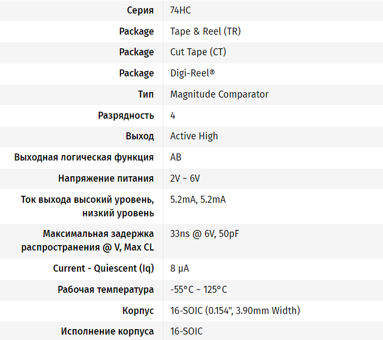
Task: Select the "16-SOIC (0.154", 3.90mm Width)" value
Action: [x=235, y=311]
